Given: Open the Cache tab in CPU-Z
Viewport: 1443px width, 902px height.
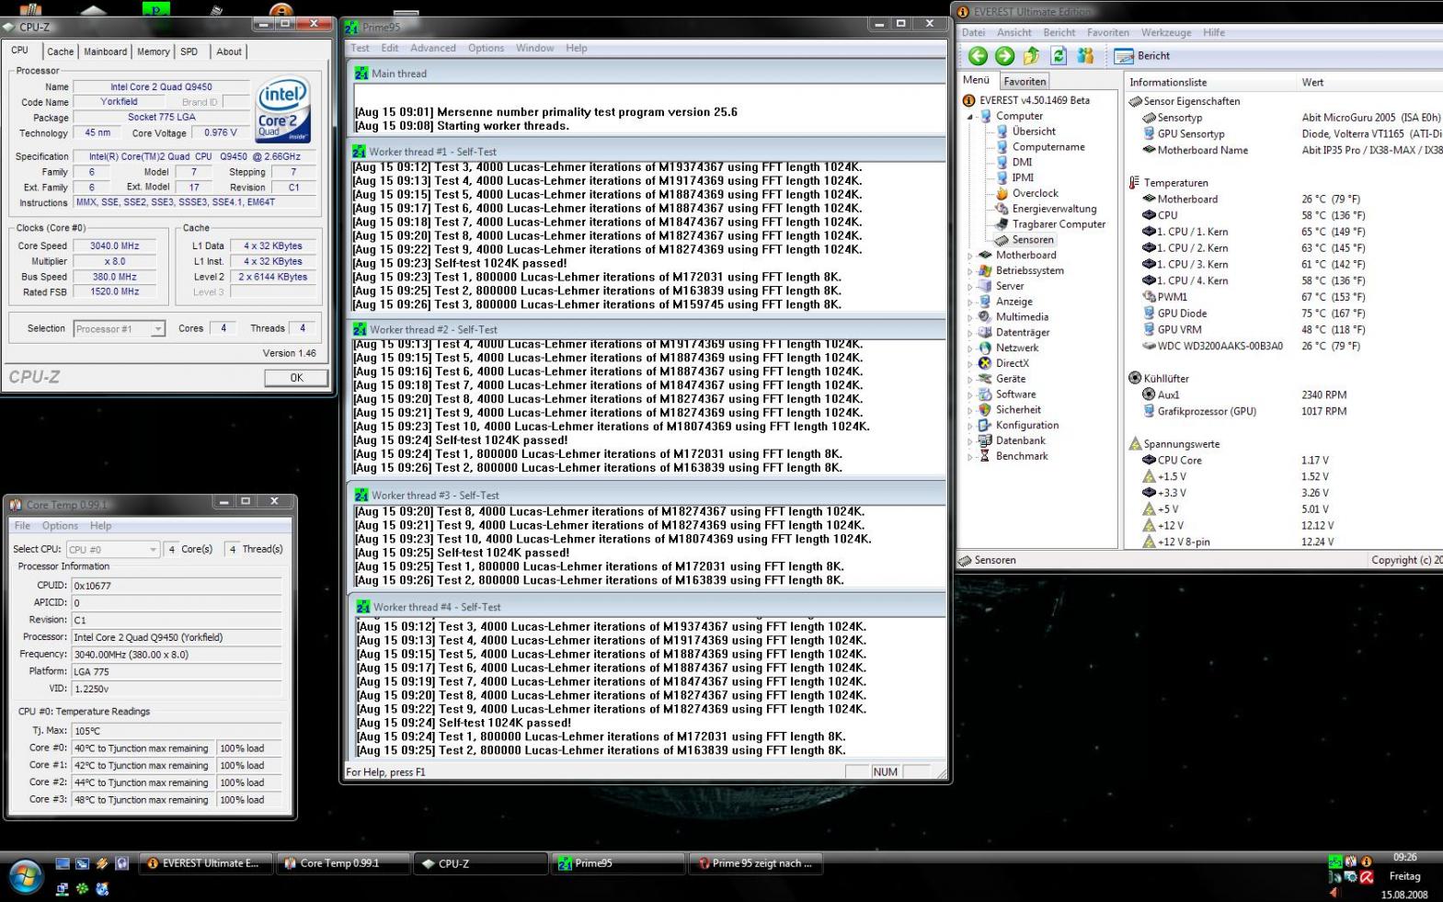Looking at the screenshot, I should click(x=60, y=52).
